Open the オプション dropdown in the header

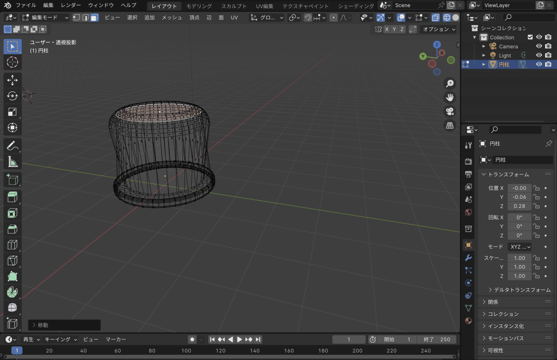tap(437, 29)
